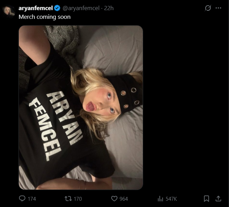Open the 22h timestamp permalink
Image resolution: width=229 pixels, height=207 pixels.
click(109, 8)
